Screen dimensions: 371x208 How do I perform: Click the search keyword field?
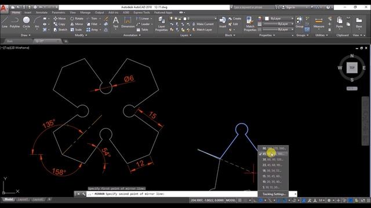253,8
